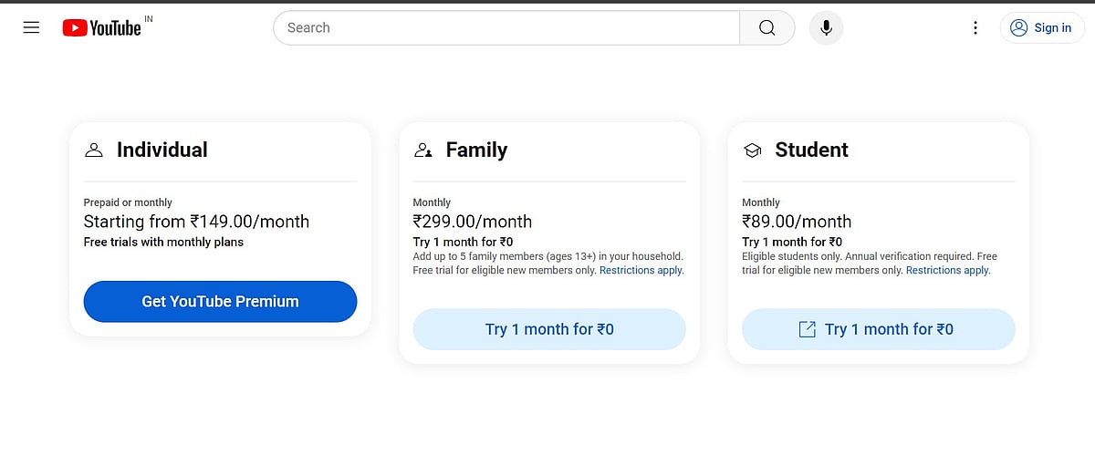The width and height of the screenshot is (1095, 466).
Task: Click the Sign in button
Action: tap(1042, 27)
